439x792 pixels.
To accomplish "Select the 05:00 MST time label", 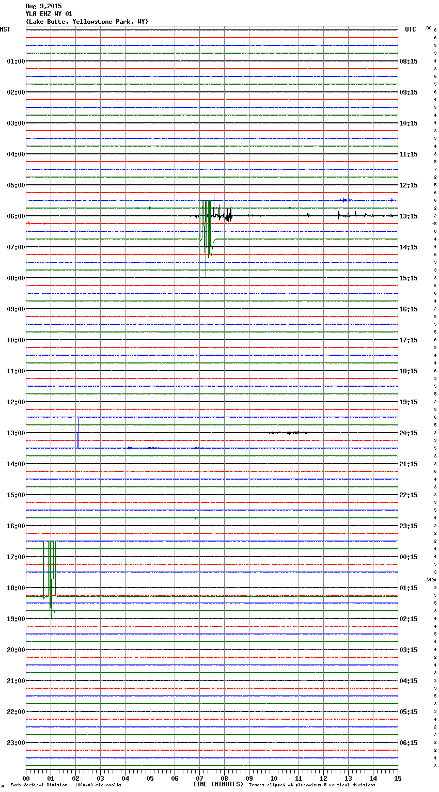I will [x=16, y=185].
